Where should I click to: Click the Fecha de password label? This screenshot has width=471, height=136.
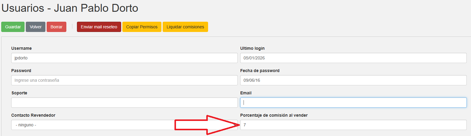point(260,71)
